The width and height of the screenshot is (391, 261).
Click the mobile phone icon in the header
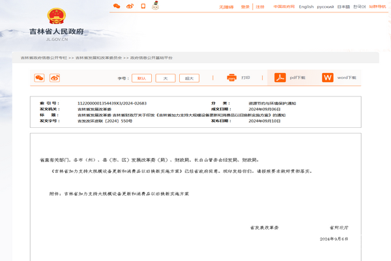coord(143,7)
